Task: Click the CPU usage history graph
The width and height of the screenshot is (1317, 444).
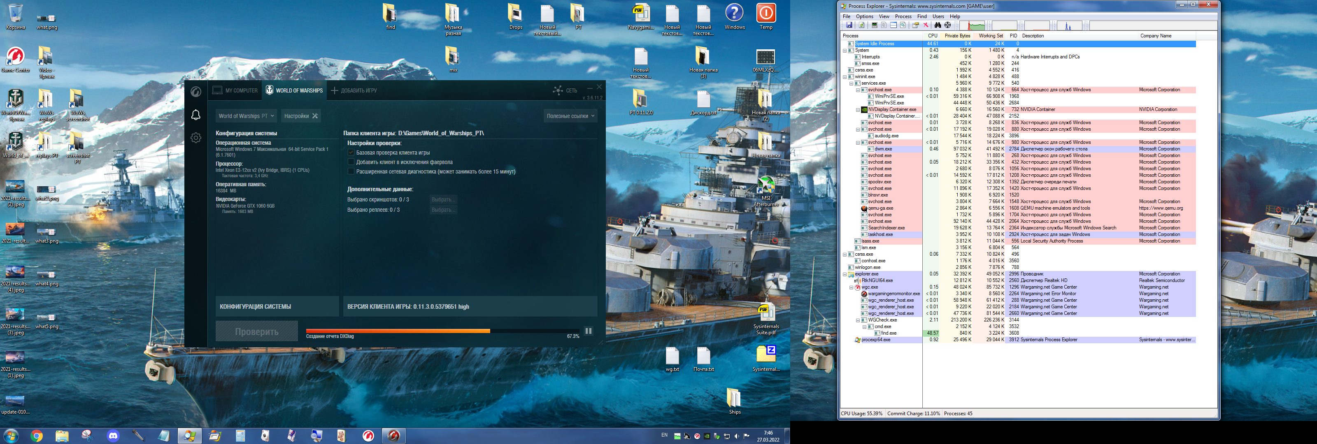Action: pos(972,25)
